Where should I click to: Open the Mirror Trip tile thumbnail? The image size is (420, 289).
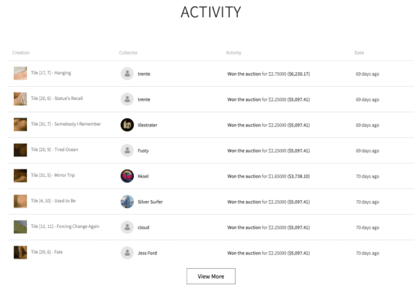coord(20,176)
